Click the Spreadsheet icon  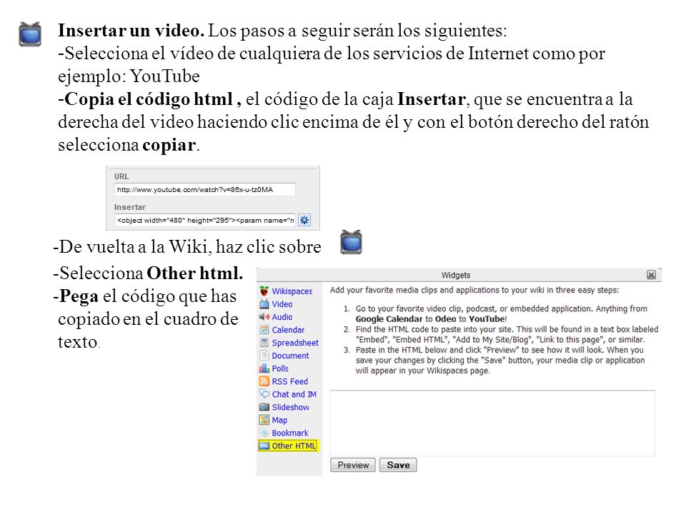pos(264,343)
